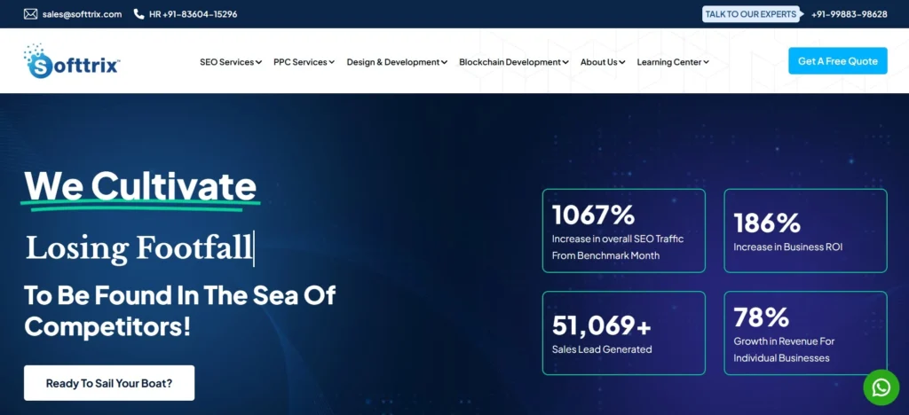Click the Talk To Our Experts tag
Screen dimensions: 909x415
(x=751, y=14)
